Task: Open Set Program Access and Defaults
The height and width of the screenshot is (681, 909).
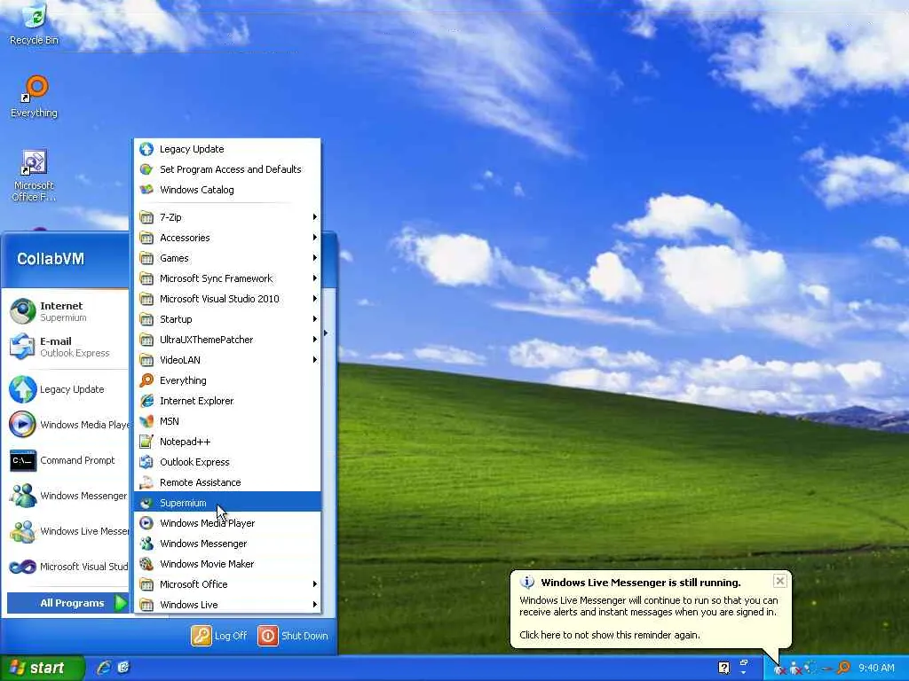Action: point(226,169)
